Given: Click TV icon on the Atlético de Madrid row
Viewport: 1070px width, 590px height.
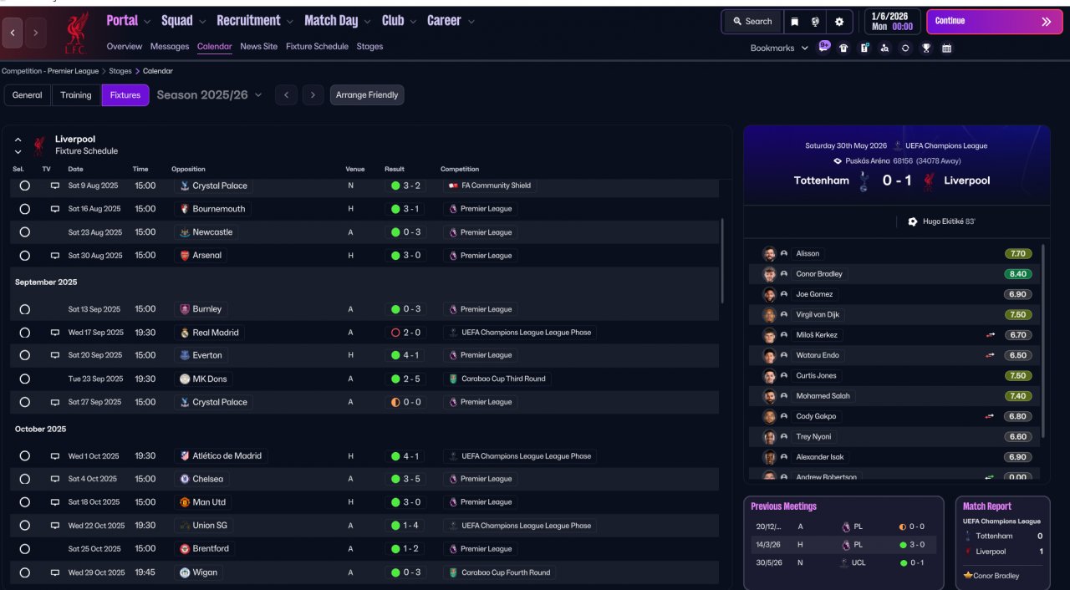Looking at the screenshot, I should tap(55, 456).
